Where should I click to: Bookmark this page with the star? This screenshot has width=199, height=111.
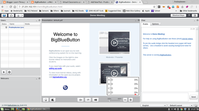154,7
